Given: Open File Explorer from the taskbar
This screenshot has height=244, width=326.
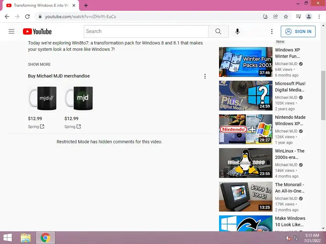Looking at the screenshot, I should point(26,238).
